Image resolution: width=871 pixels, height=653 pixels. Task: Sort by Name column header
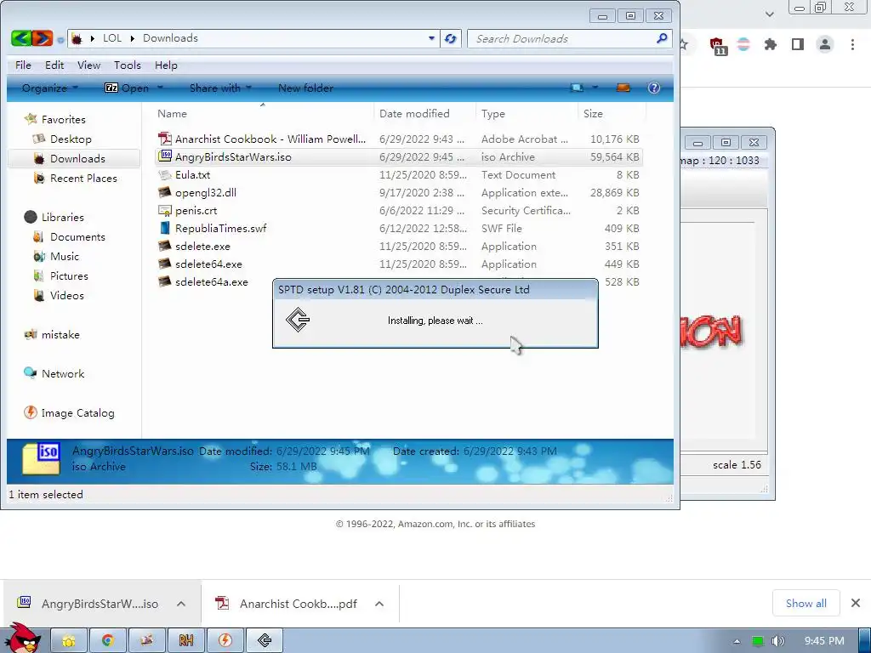(172, 113)
